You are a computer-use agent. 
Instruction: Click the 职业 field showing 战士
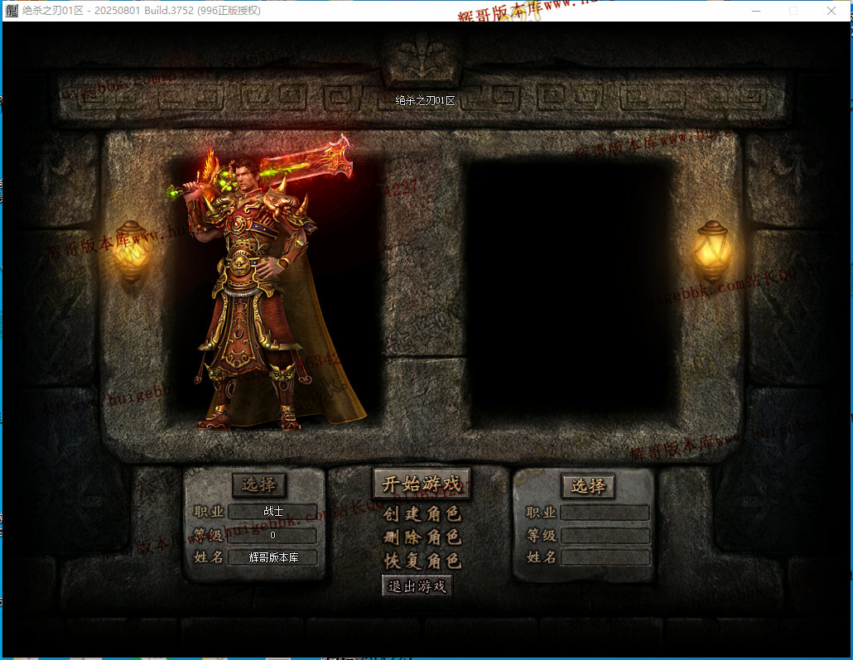pyautogui.click(x=272, y=512)
